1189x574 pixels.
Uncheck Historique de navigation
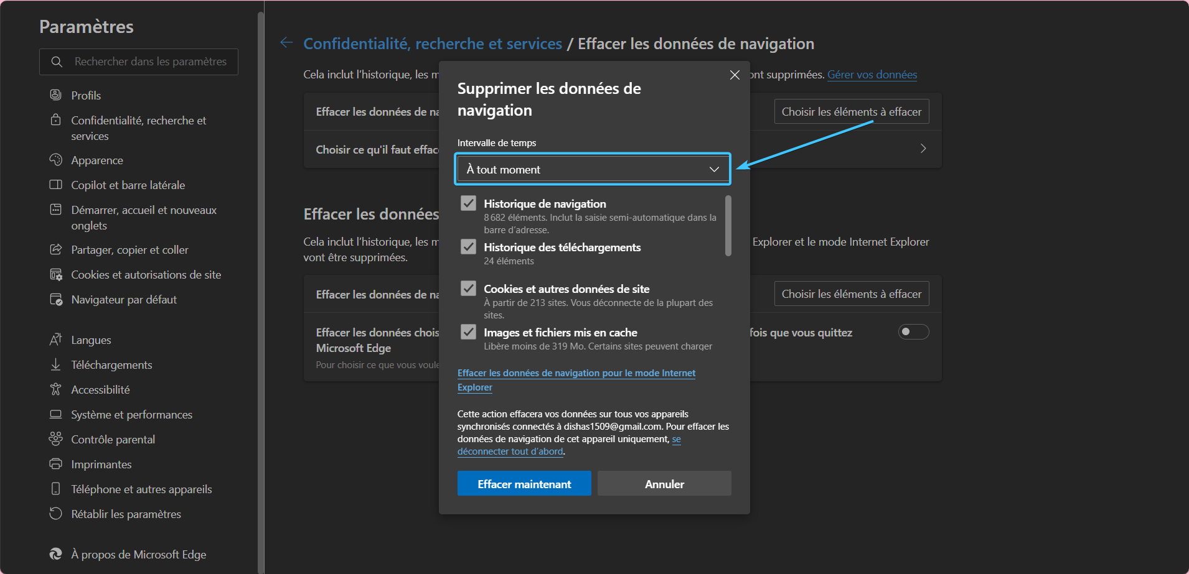point(468,203)
